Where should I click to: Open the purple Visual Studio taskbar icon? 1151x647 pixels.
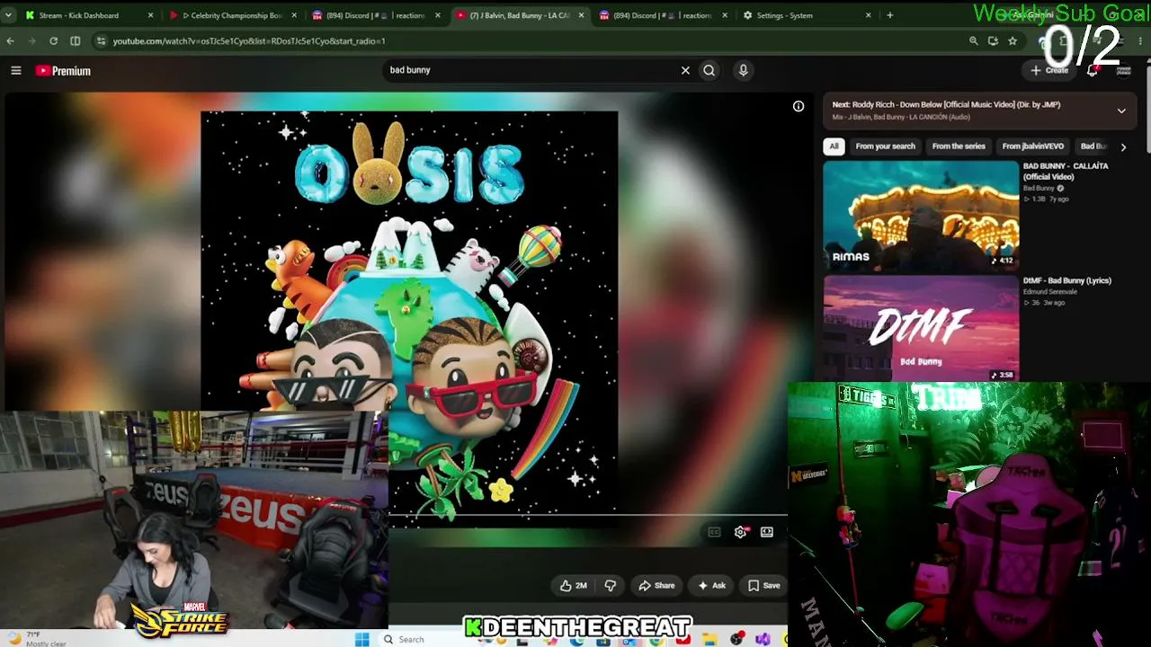point(763,639)
